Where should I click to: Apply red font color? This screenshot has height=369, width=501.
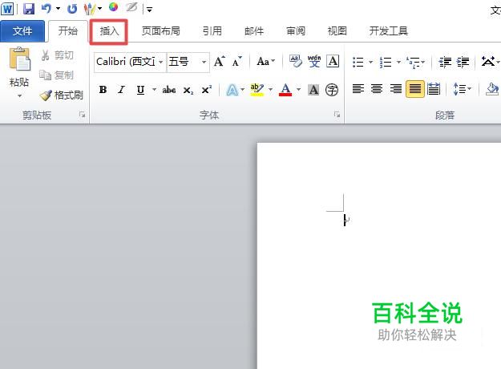click(x=285, y=90)
